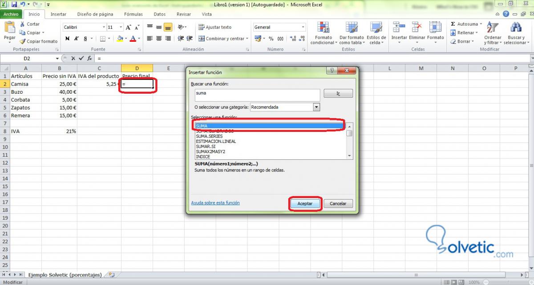Click Aceptar button in dialog

pyautogui.click(x=305, y=203)
